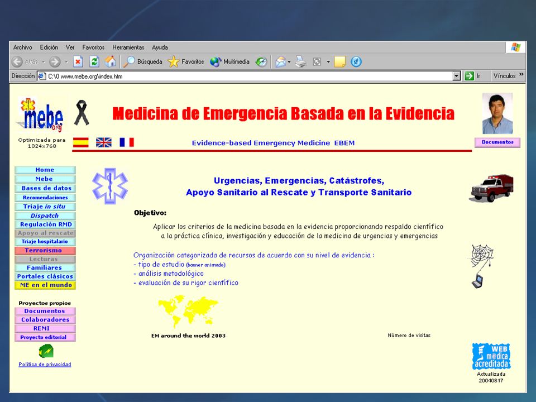
Task: Click the Print icon in toolbar
Action: (x=301, y=62)
